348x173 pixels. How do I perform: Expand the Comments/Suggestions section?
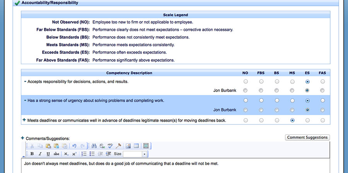click(x=22, y=138)
